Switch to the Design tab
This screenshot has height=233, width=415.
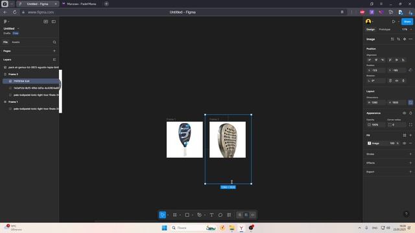[x=370, y=30]
